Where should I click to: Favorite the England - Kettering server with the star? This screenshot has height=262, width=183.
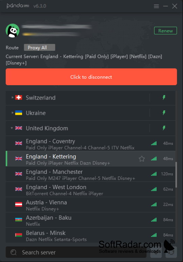(142, 158)
